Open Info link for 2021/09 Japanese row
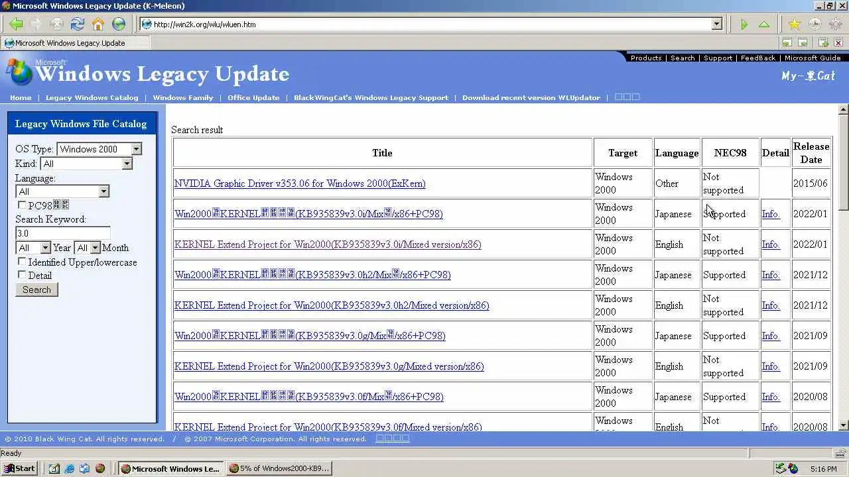 (771, 336)
